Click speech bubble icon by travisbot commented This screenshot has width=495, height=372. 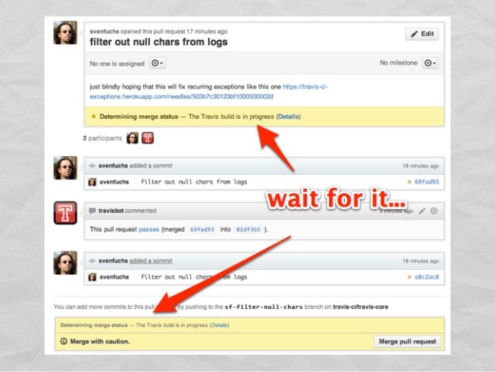pyautogui.click(x=92, y=210)
